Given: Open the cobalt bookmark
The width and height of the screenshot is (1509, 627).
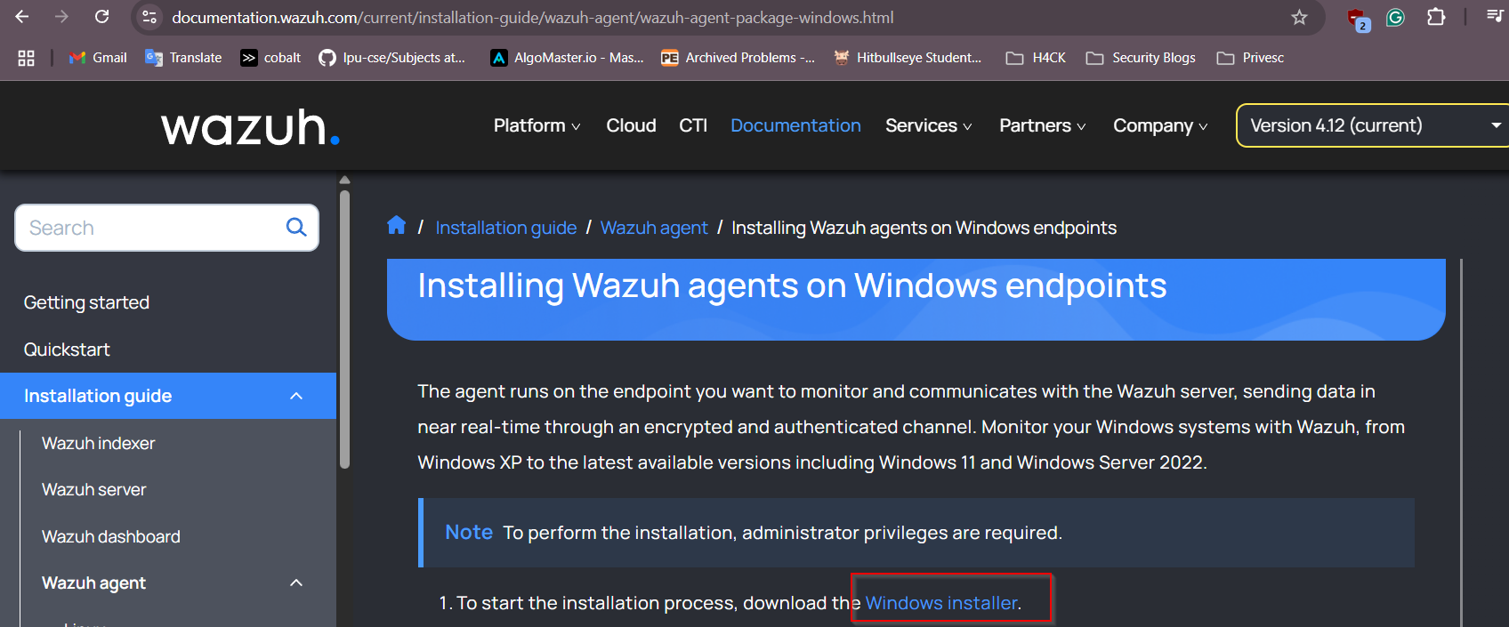Looking at the screenshot, I should point(270,58).
